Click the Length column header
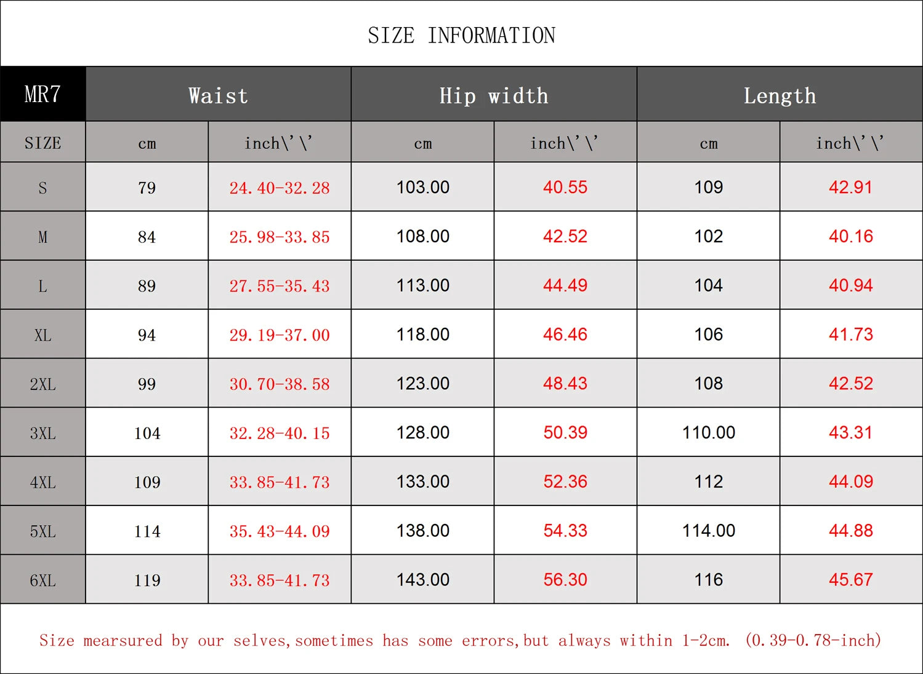 (779, 95)
